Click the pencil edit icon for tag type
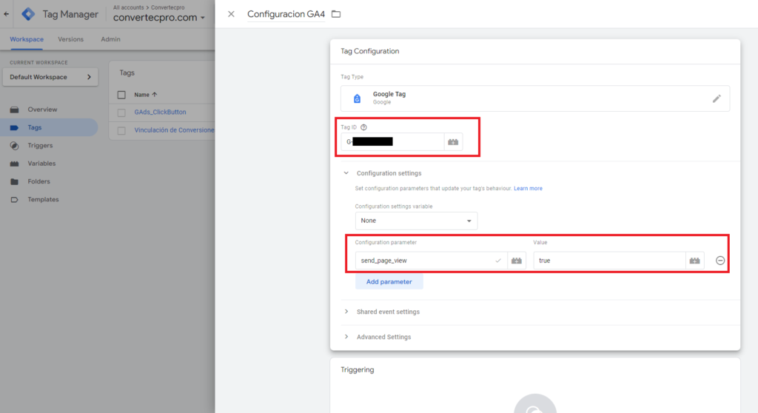Viewport: 758px width, 413px height. click(717, 98)
